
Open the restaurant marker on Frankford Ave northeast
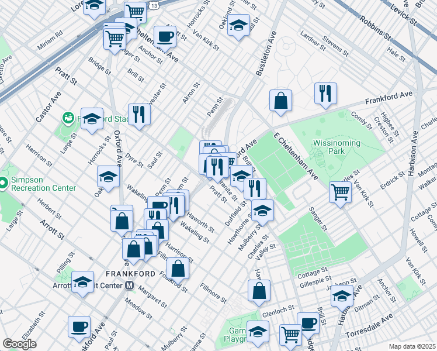click(324, 93)
